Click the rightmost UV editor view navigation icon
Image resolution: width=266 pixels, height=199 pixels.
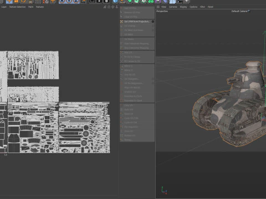[x=117, y=7]
